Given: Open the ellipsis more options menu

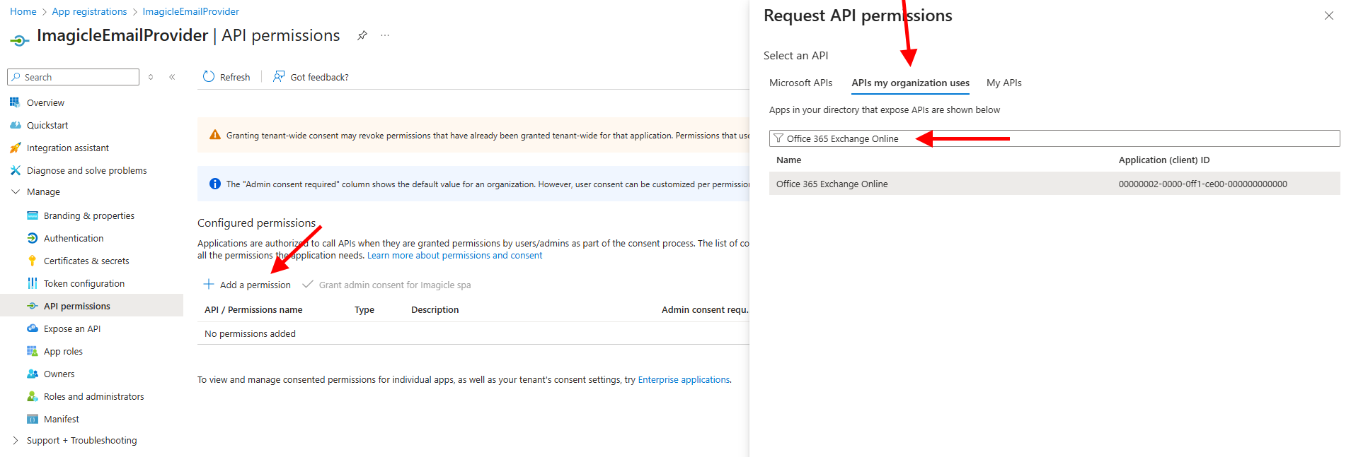Looking at the screenshot, I should (x=385, y=35).
